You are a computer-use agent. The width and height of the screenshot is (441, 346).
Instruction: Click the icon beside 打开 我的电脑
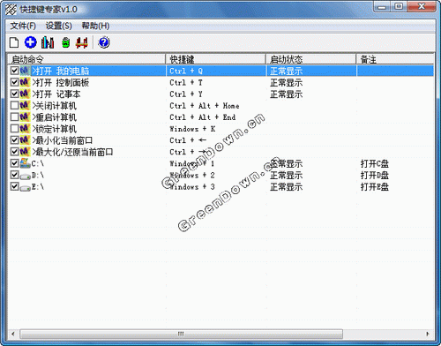tap(25, 71)
